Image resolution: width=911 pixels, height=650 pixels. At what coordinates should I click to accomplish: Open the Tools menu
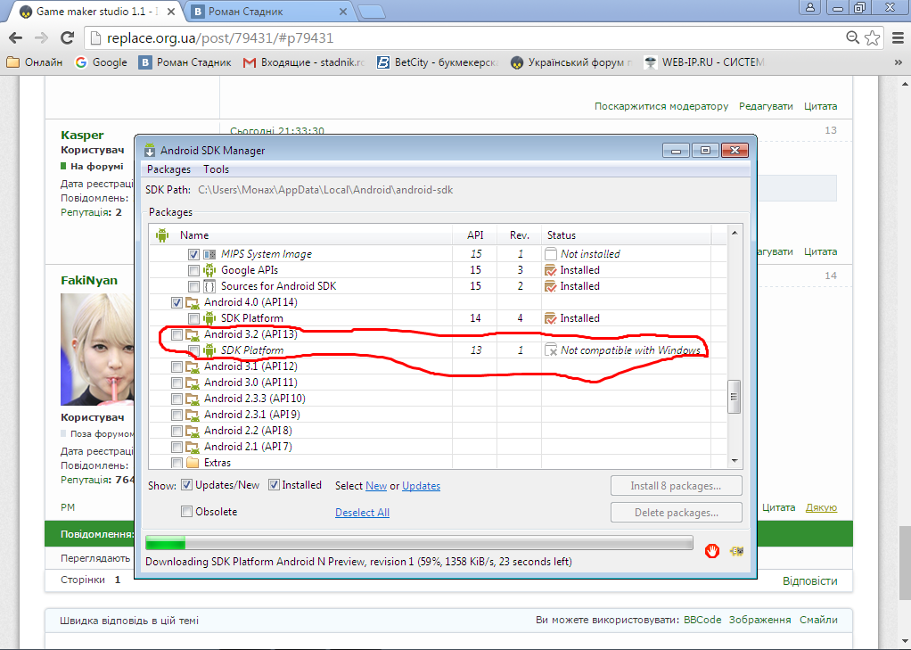pyautogui.click(x=216, y=169)
